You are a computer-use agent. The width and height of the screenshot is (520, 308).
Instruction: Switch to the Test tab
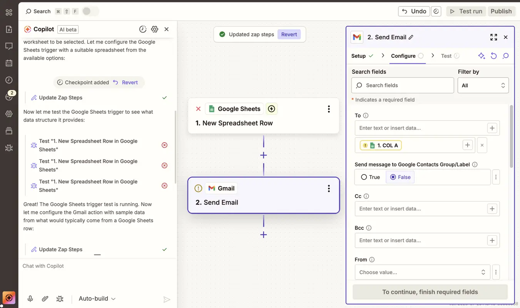(446, 56)
